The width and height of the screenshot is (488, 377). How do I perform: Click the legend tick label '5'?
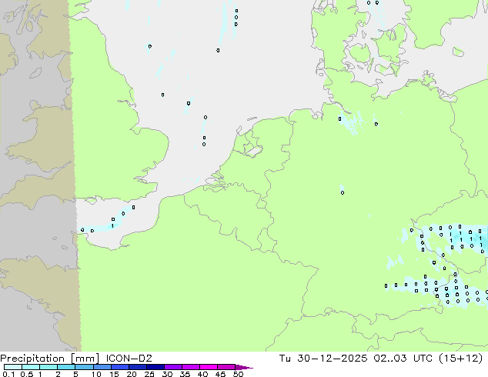[76, 374]
